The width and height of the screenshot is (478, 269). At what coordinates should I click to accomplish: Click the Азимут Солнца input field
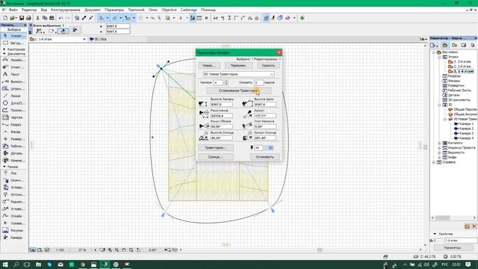265,137
